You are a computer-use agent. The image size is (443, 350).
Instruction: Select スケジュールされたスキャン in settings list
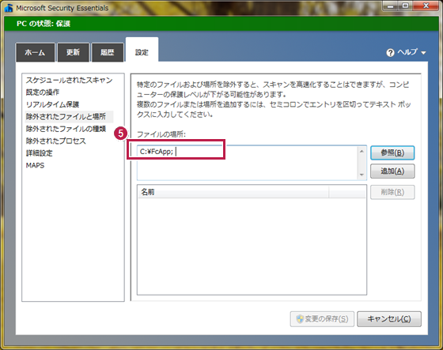tap(70, 80)
